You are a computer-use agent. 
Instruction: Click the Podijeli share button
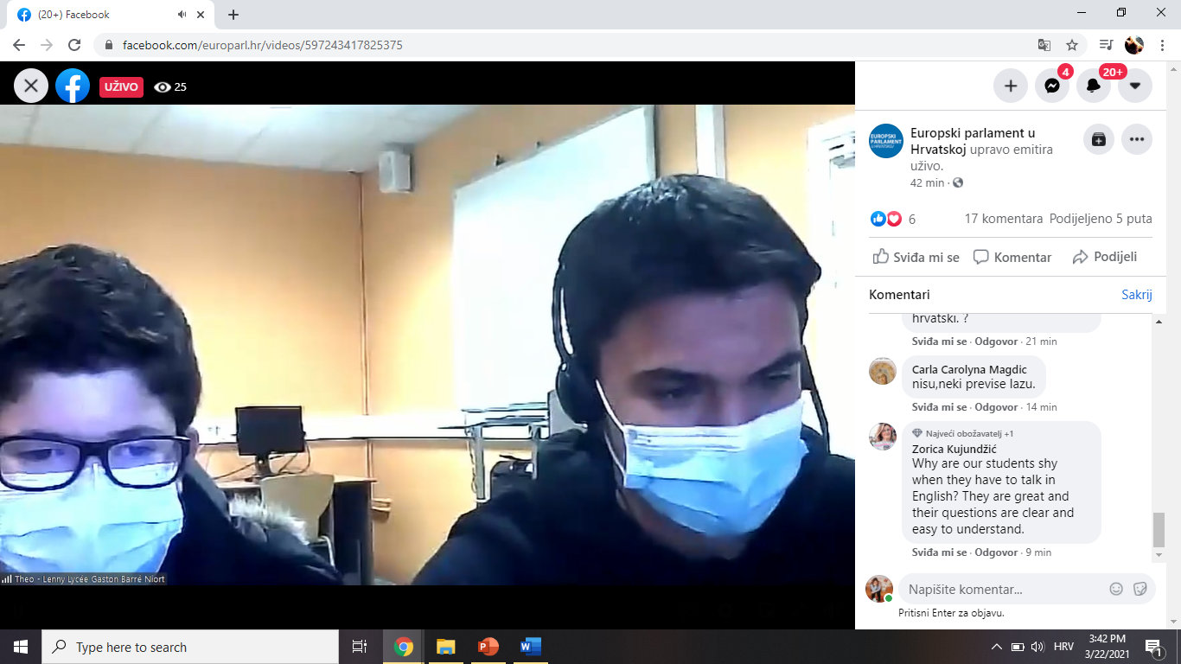point(1105,257)
